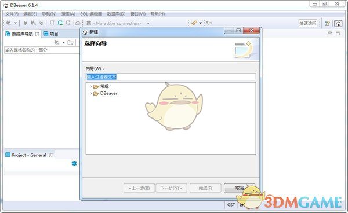This screenshot has width=348, height=213.
Task: Open the 编辑(E) menu
Action: (x=30, y=14)
